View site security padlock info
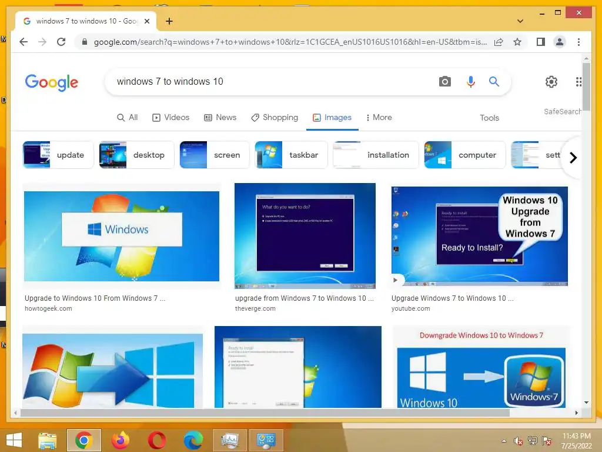Screen dimensions: 602x452 85,42
